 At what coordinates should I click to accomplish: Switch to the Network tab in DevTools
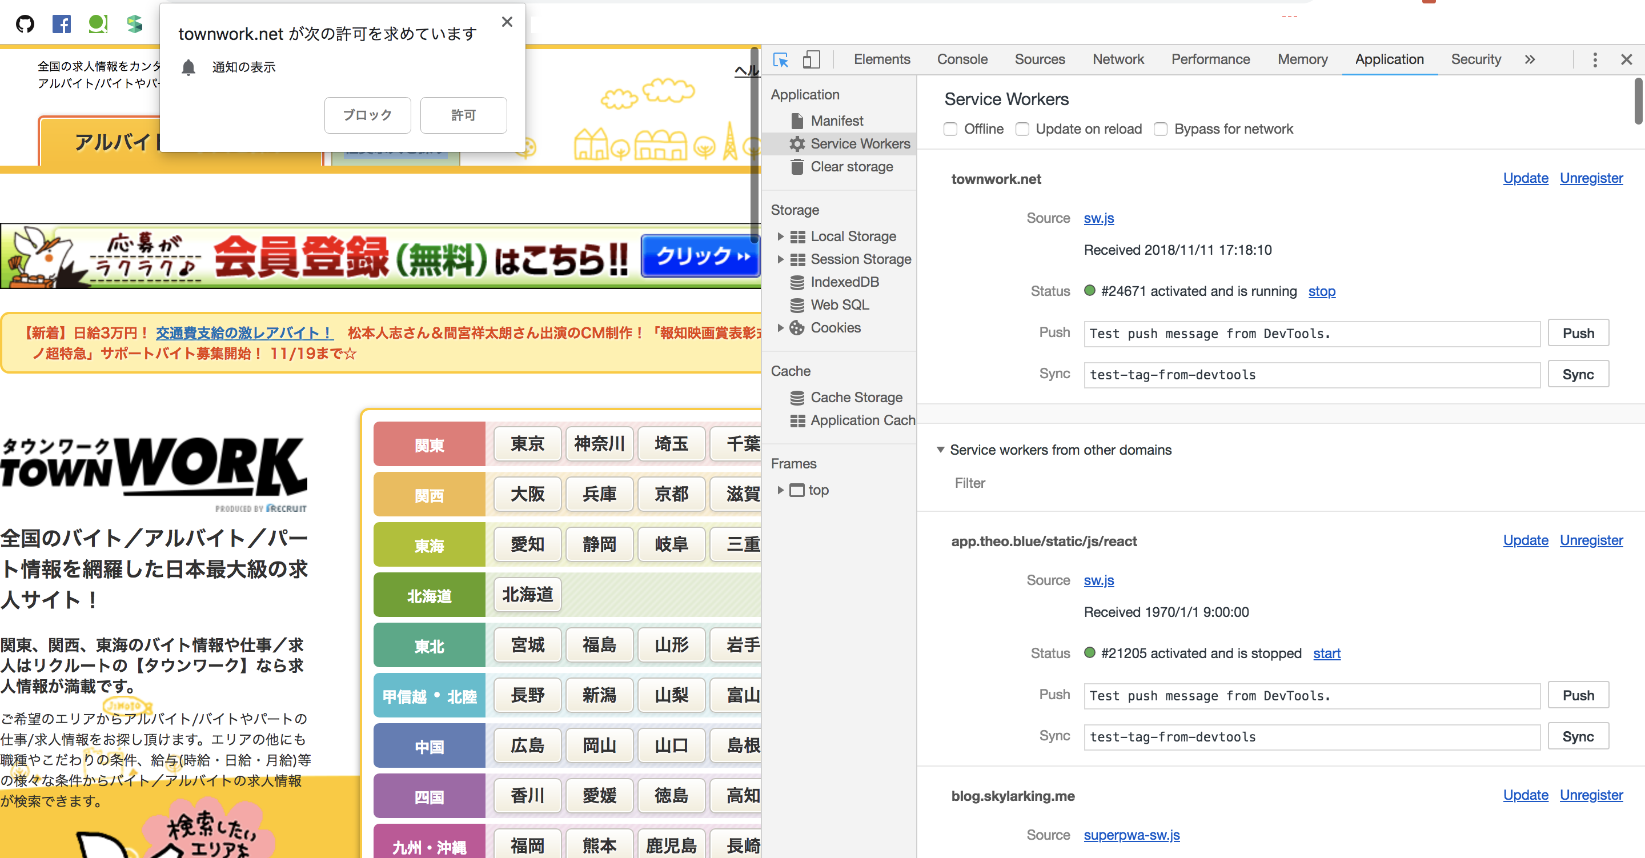point(1118,59)
